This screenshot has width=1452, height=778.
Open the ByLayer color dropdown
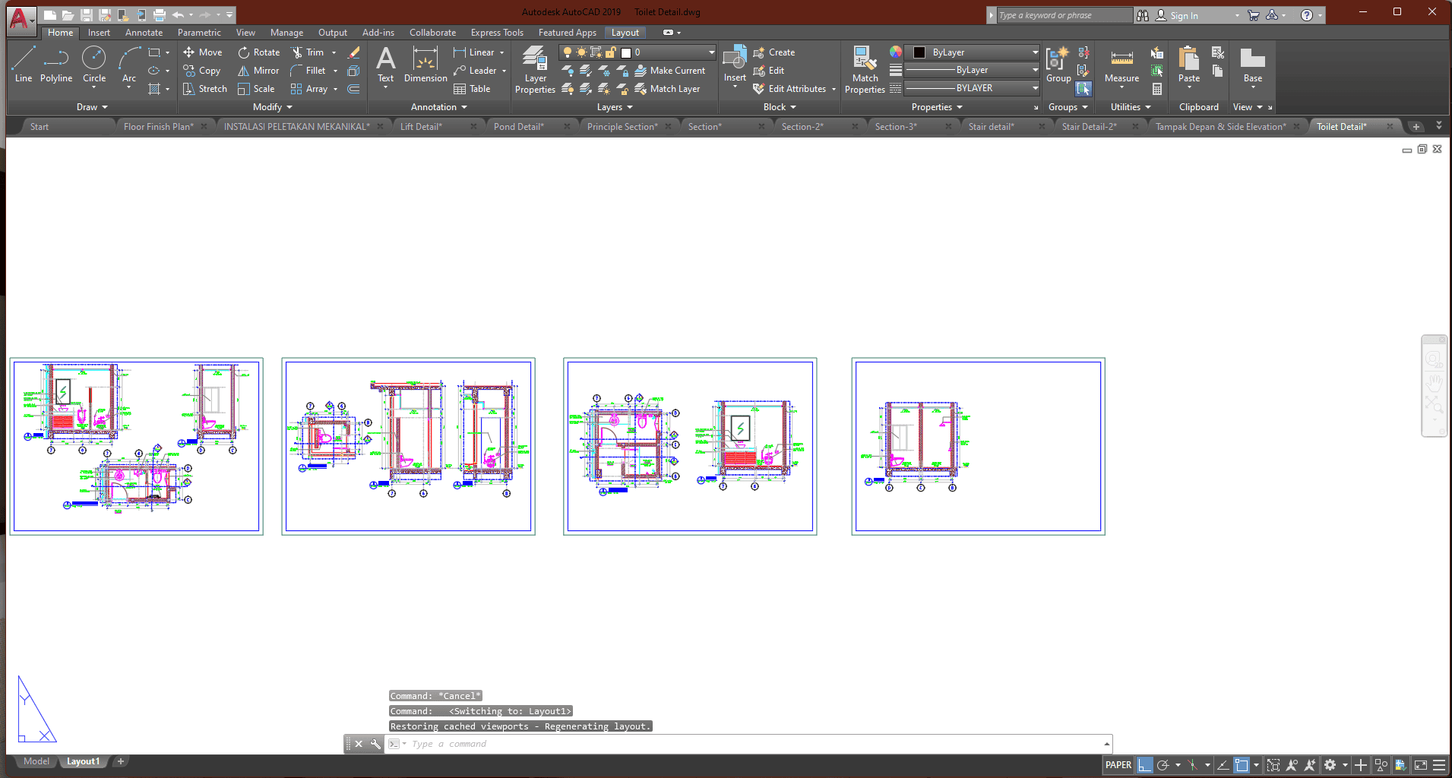point(1035,52)
